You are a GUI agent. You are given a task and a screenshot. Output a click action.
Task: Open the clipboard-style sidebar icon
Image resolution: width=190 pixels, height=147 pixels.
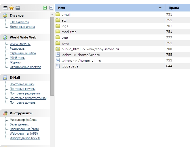click(x=18, y=8)
